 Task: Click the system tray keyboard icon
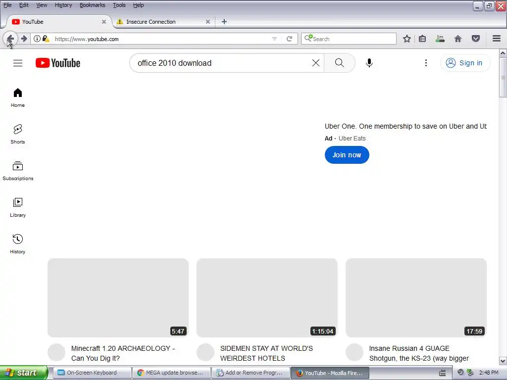point(442,373)
